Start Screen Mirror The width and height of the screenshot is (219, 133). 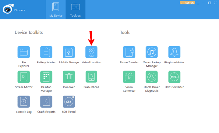(x=23, y=77)
